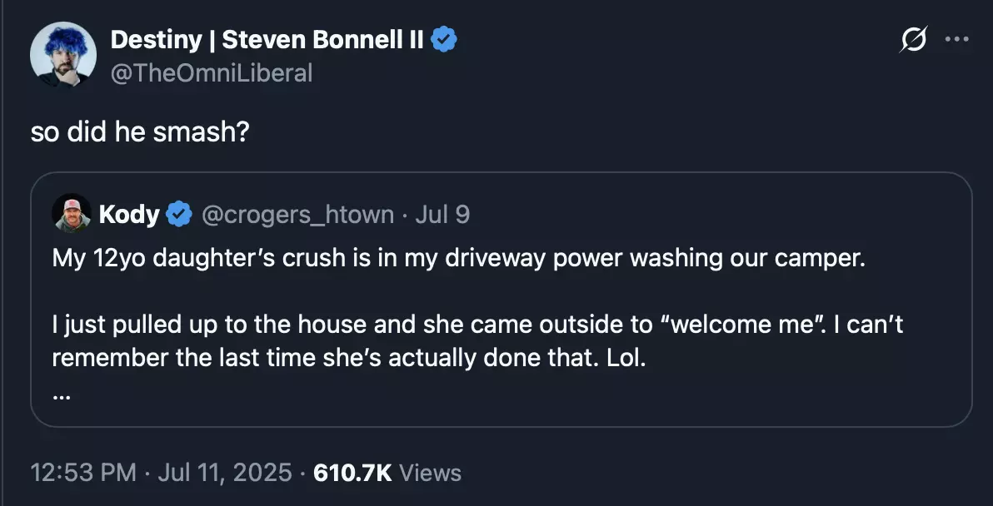Click the 12:53 PM timestamp
The image size is (993, 506).
point(83,473)
